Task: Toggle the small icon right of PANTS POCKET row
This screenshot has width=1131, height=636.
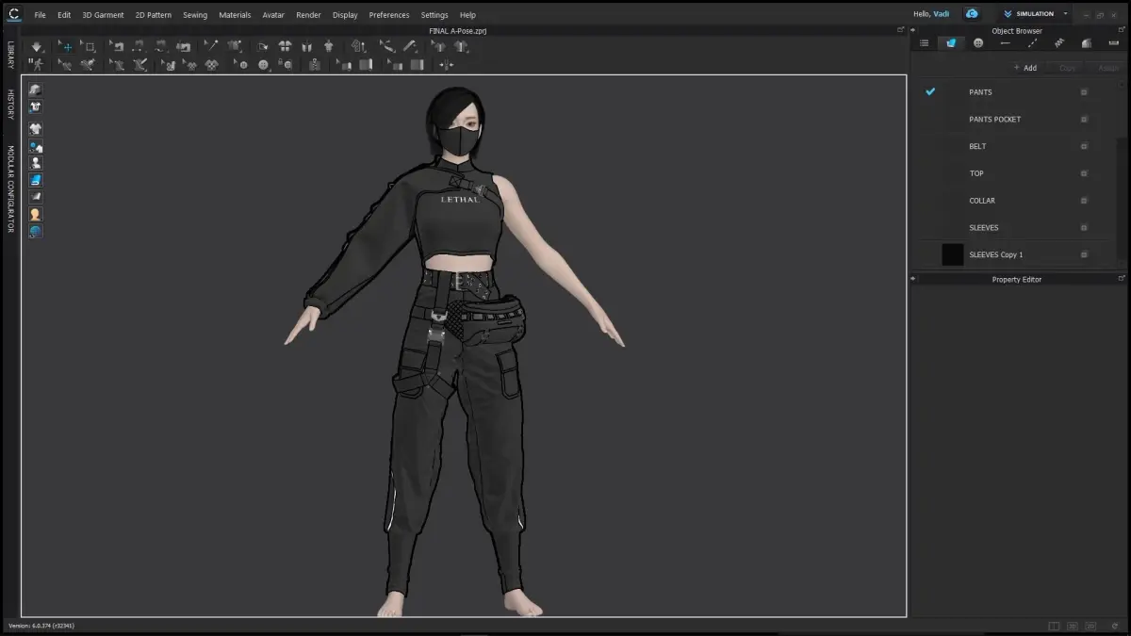Action: click(x=1084, y=120)
